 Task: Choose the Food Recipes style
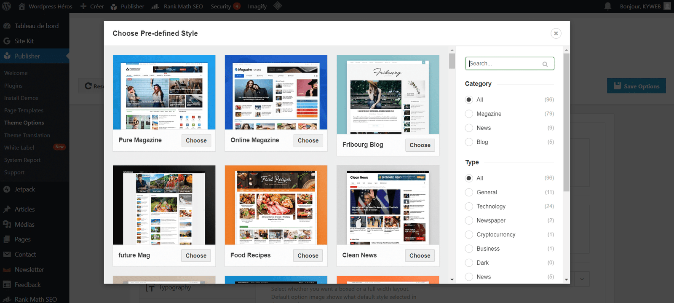pos(308,255)
